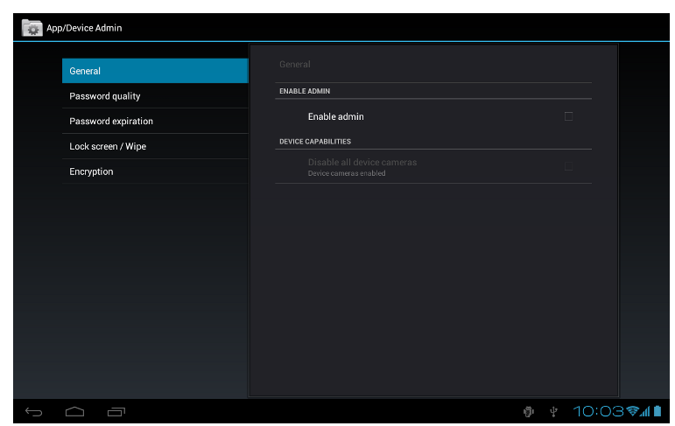
Task: Click the App/Device Admin folder gear icon
Action: pyautogui.click(x=32, y=28)
